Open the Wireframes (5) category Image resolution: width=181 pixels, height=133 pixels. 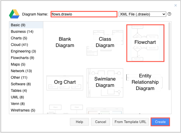tap(26, 110)
